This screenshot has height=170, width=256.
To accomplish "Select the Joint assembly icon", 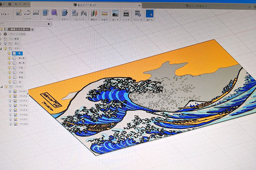I will tap(84, 13).
